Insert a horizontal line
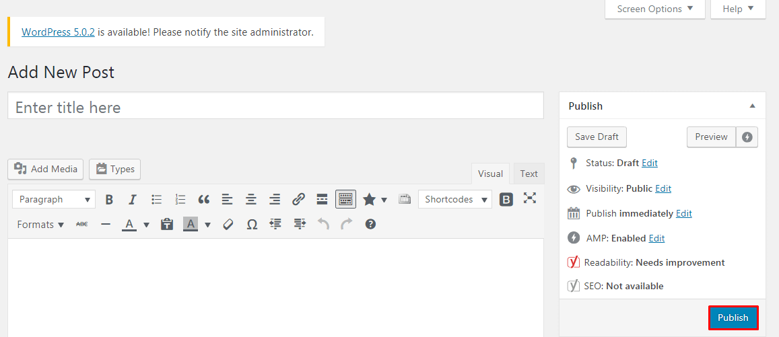Viewport: 779px width, 337px height. point(105,225)
